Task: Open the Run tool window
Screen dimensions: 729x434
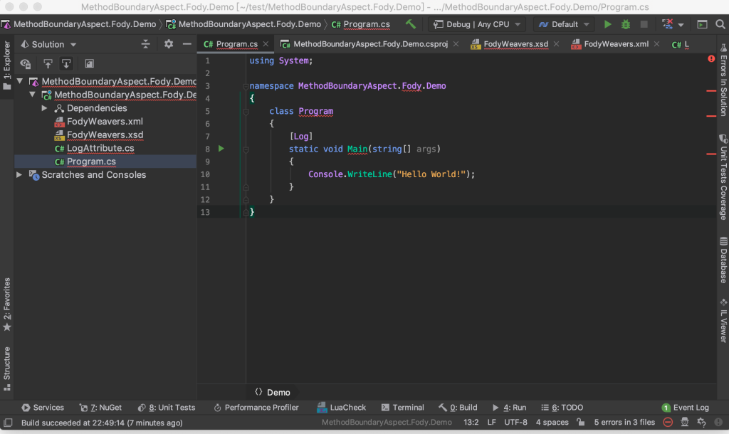Action: tap(509, 408)
